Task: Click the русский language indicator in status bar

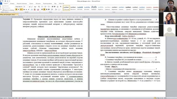Action: [x=24, y=98]
